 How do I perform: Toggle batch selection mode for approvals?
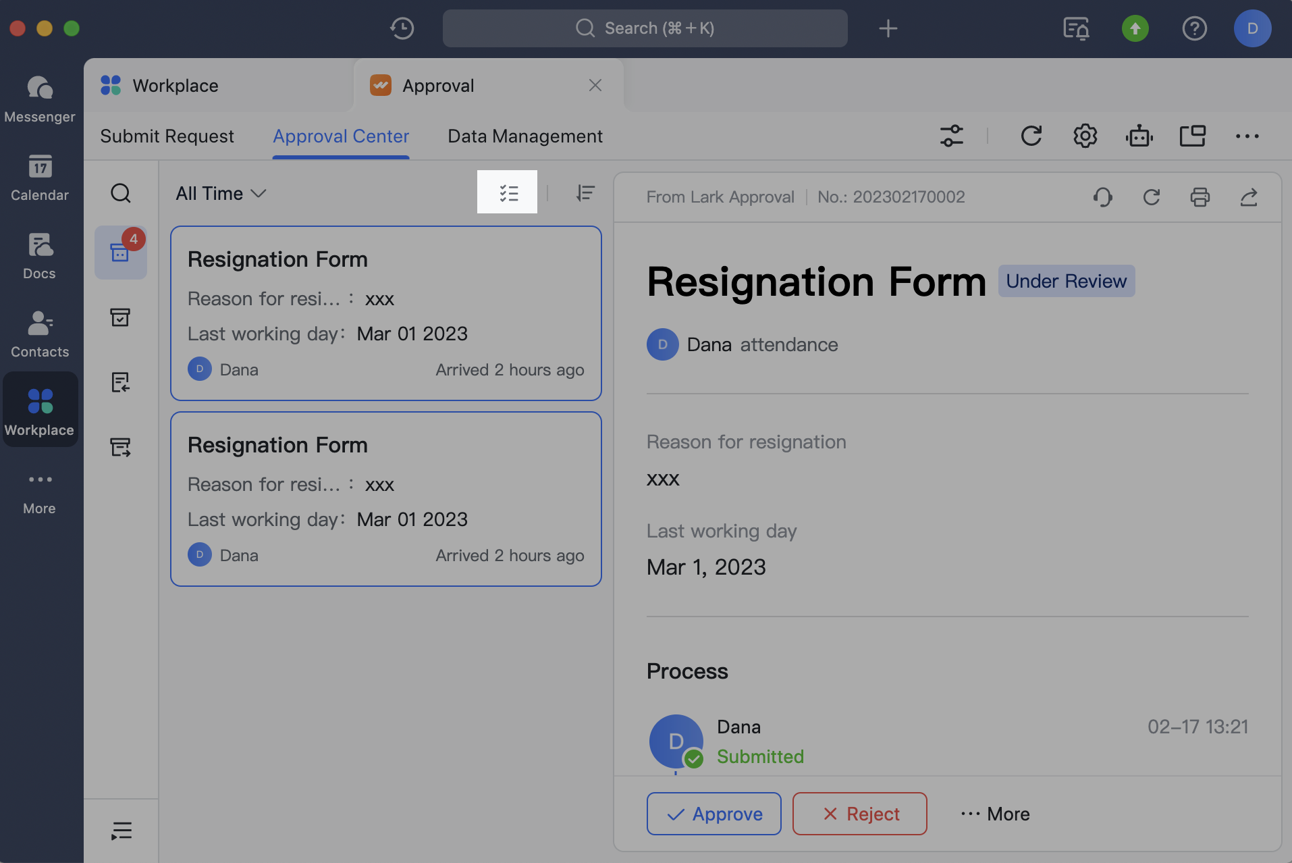[x=508, y=192]
